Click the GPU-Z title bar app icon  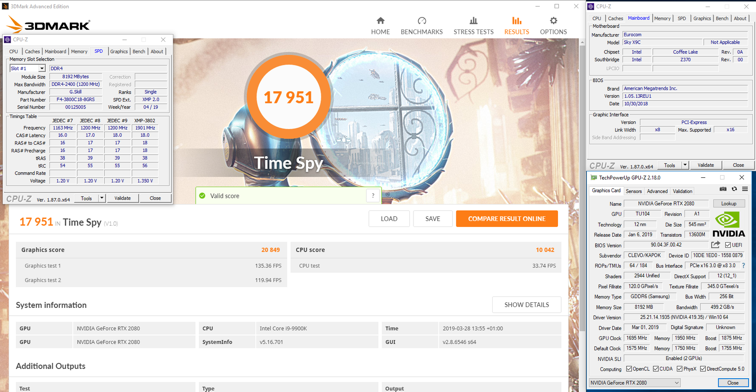(593, 178)
